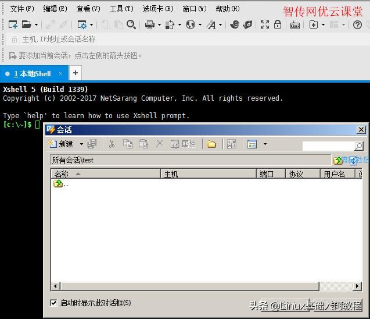Viewport: 370px width, 319px height.
Task: Click the Xftp swirl icon
Action: (234, 24)
